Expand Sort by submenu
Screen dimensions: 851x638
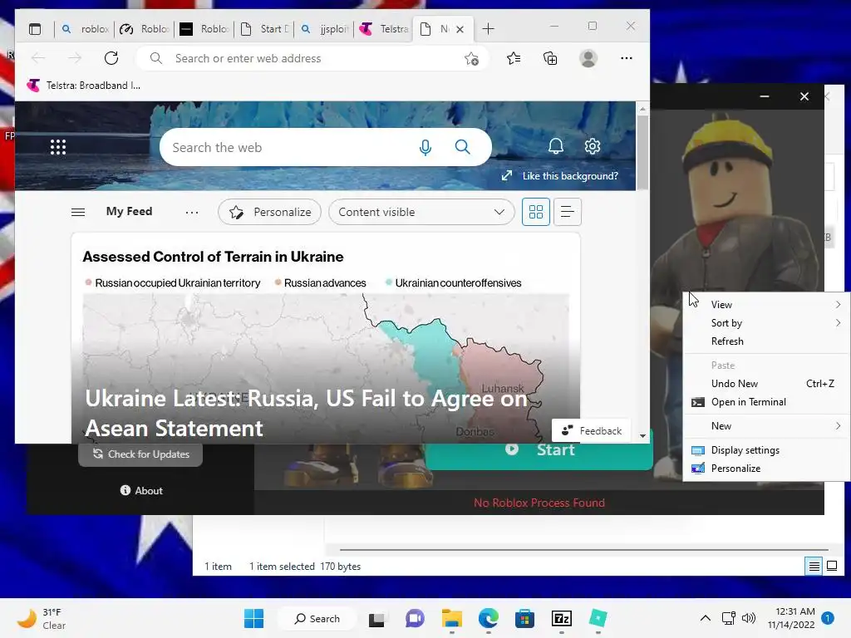(765, 323)
